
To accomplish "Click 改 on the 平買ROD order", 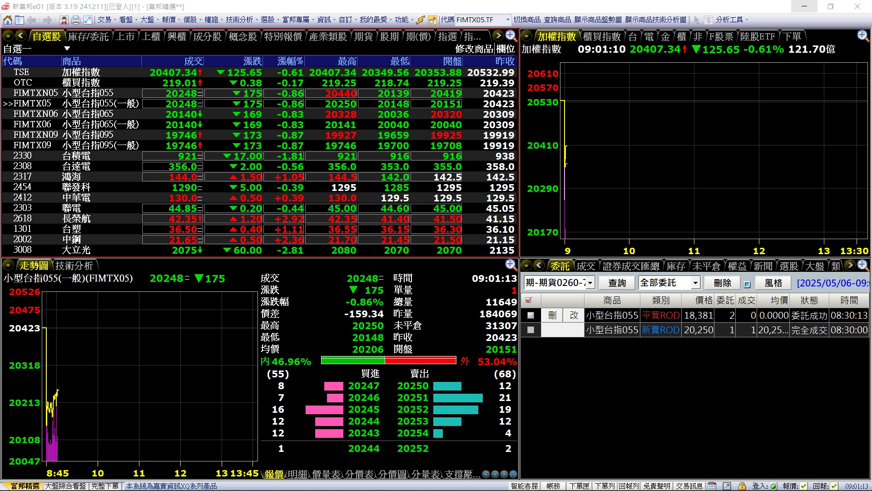I will pos(574,316).
